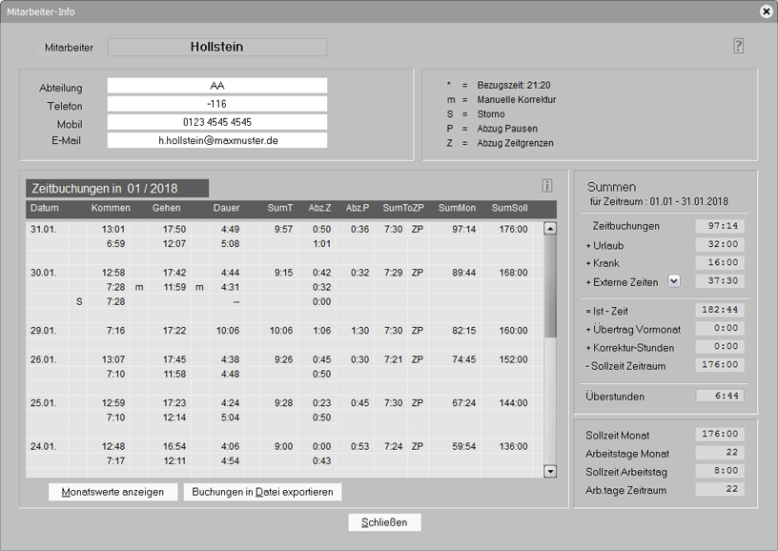Select the SumSoll column header
778x551 pixels.
coord(509,208)
